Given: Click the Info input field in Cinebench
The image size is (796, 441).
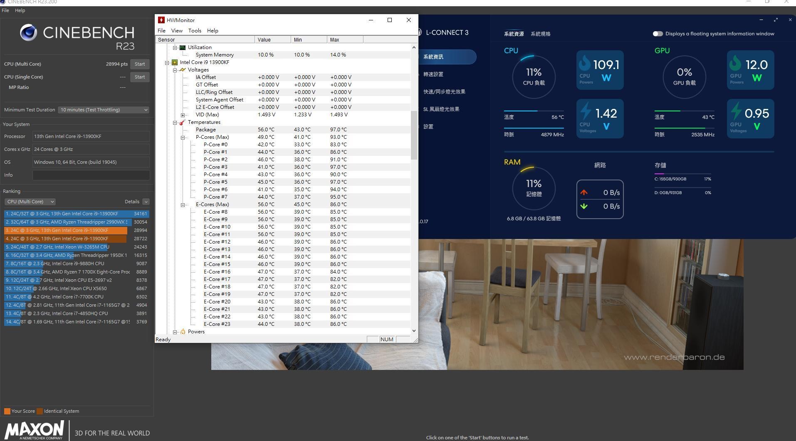Looking at the screenshot, I should (91, 175).
